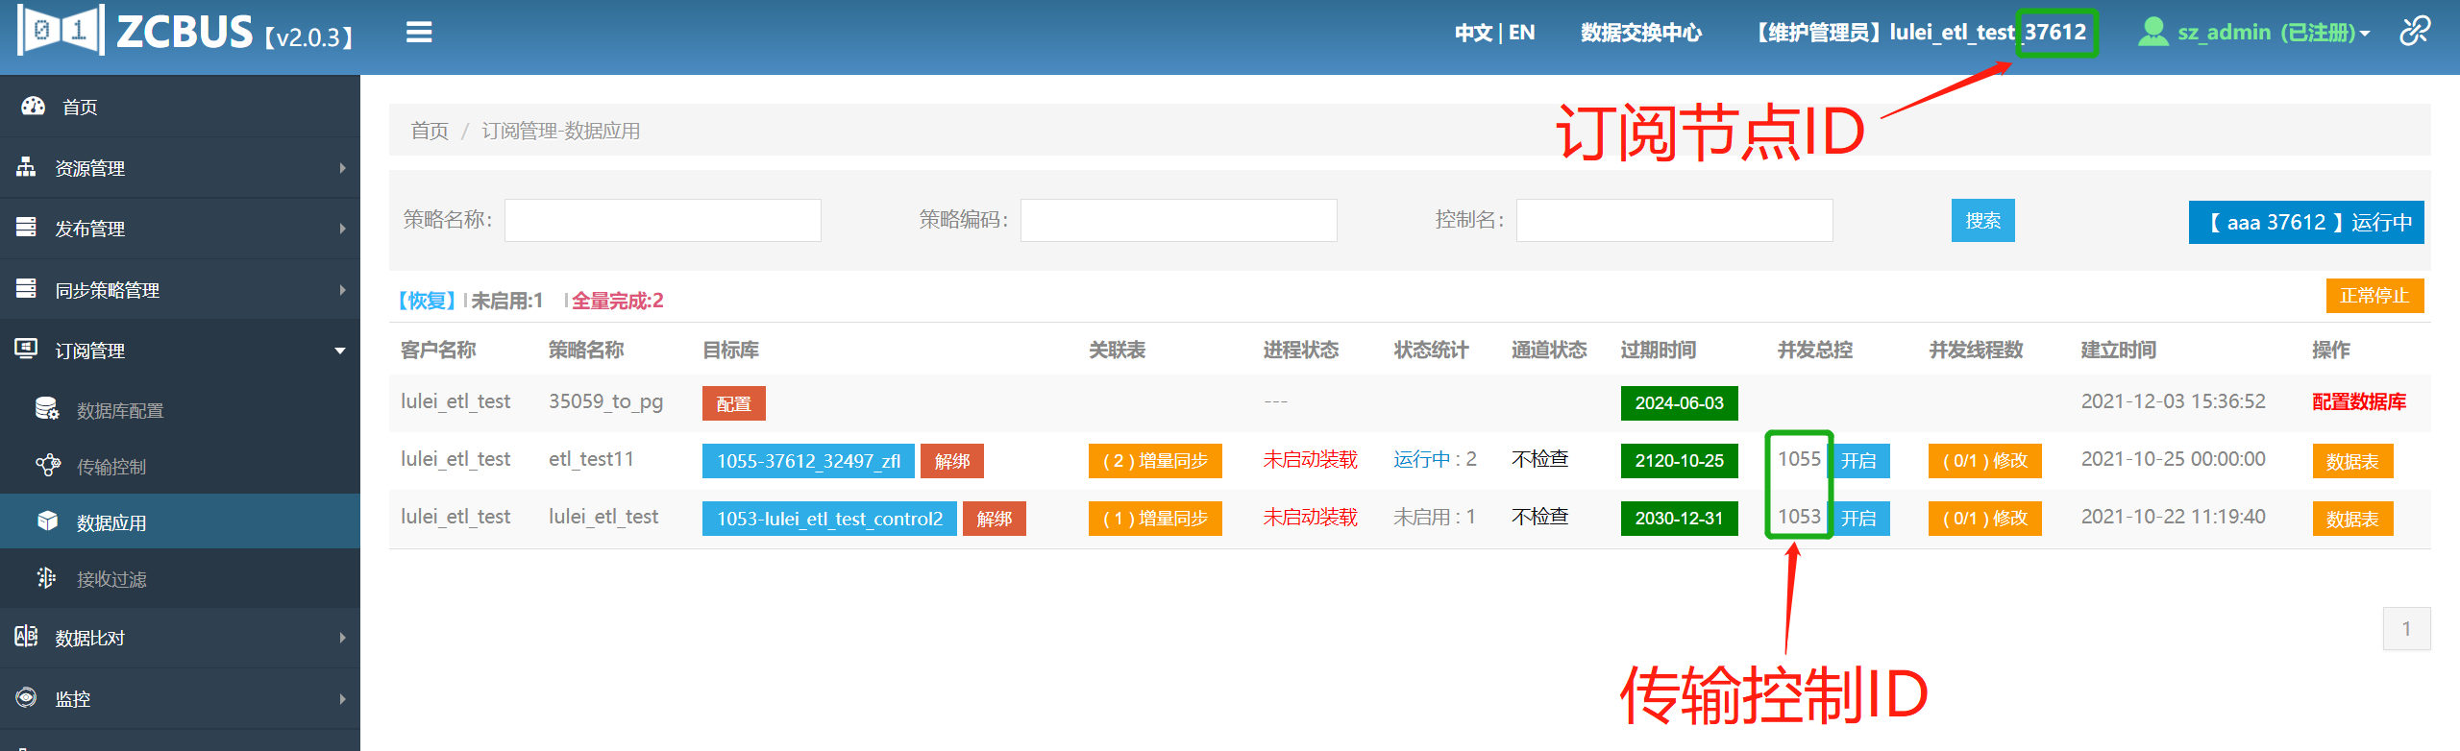This screenshot has height=751, width=2460.
Task: Click the green 2120-10-25 expiry date badge
Action: click(x=1679, y=461)
